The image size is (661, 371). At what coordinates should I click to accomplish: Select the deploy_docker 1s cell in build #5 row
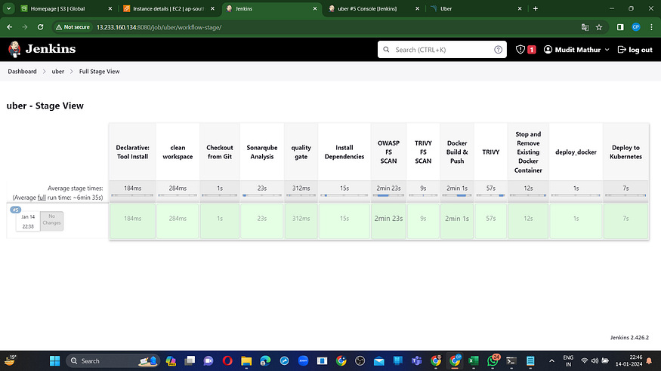(x=576, y=221)
